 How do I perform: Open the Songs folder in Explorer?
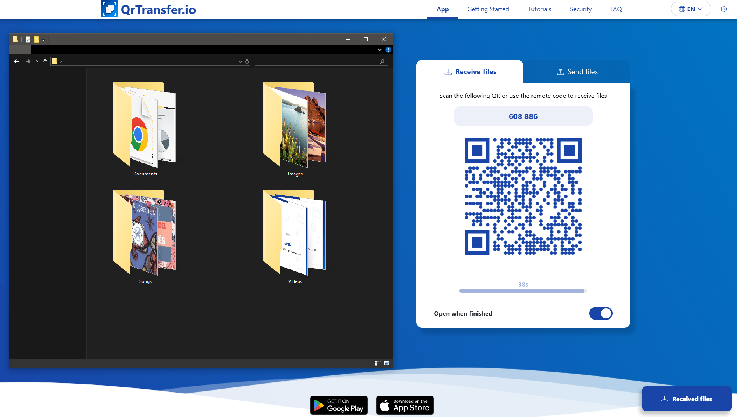click(145, 237)
